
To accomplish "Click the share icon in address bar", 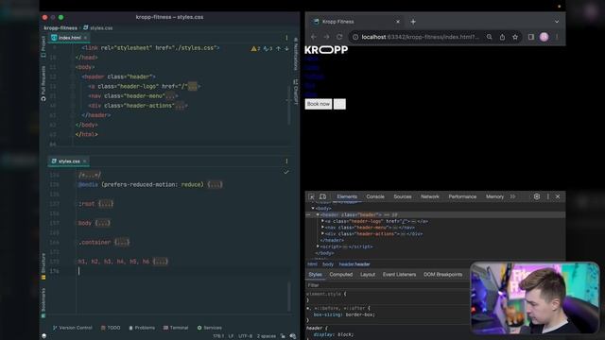I will (502, 37).
